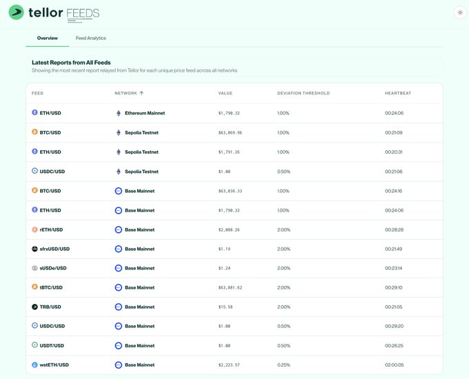469x379 pixels.
Task: Click the TRB/USD feed icon
Action: click(34, 307)
